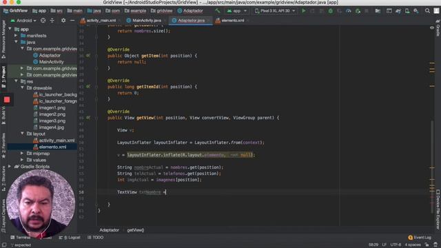Click Adaptador in bottom editor breadcrumb
The height and width of the screenshot is (248, 441).
coord(109,230)
